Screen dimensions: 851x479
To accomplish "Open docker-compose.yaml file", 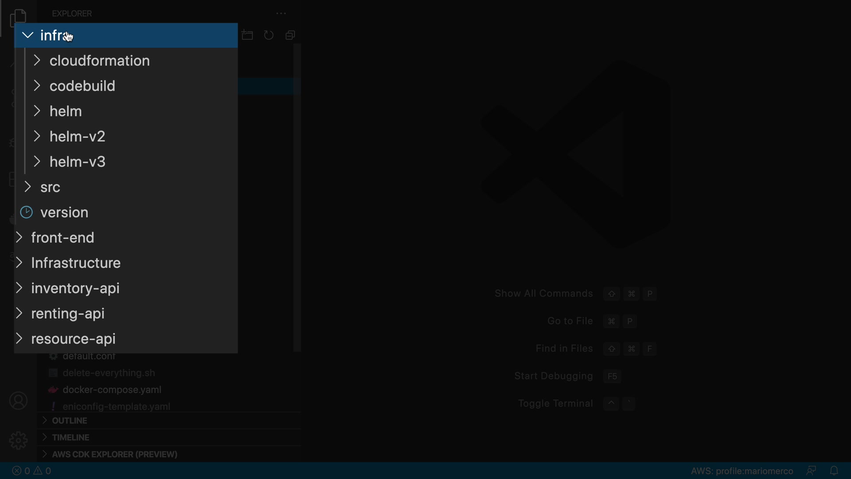I will point(112,390).
